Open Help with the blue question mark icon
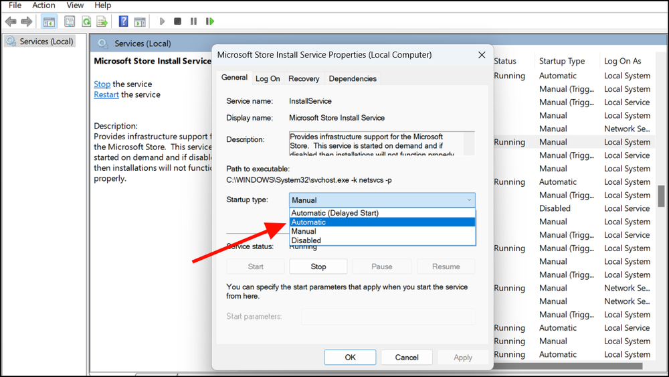 [x=123, y=21]
